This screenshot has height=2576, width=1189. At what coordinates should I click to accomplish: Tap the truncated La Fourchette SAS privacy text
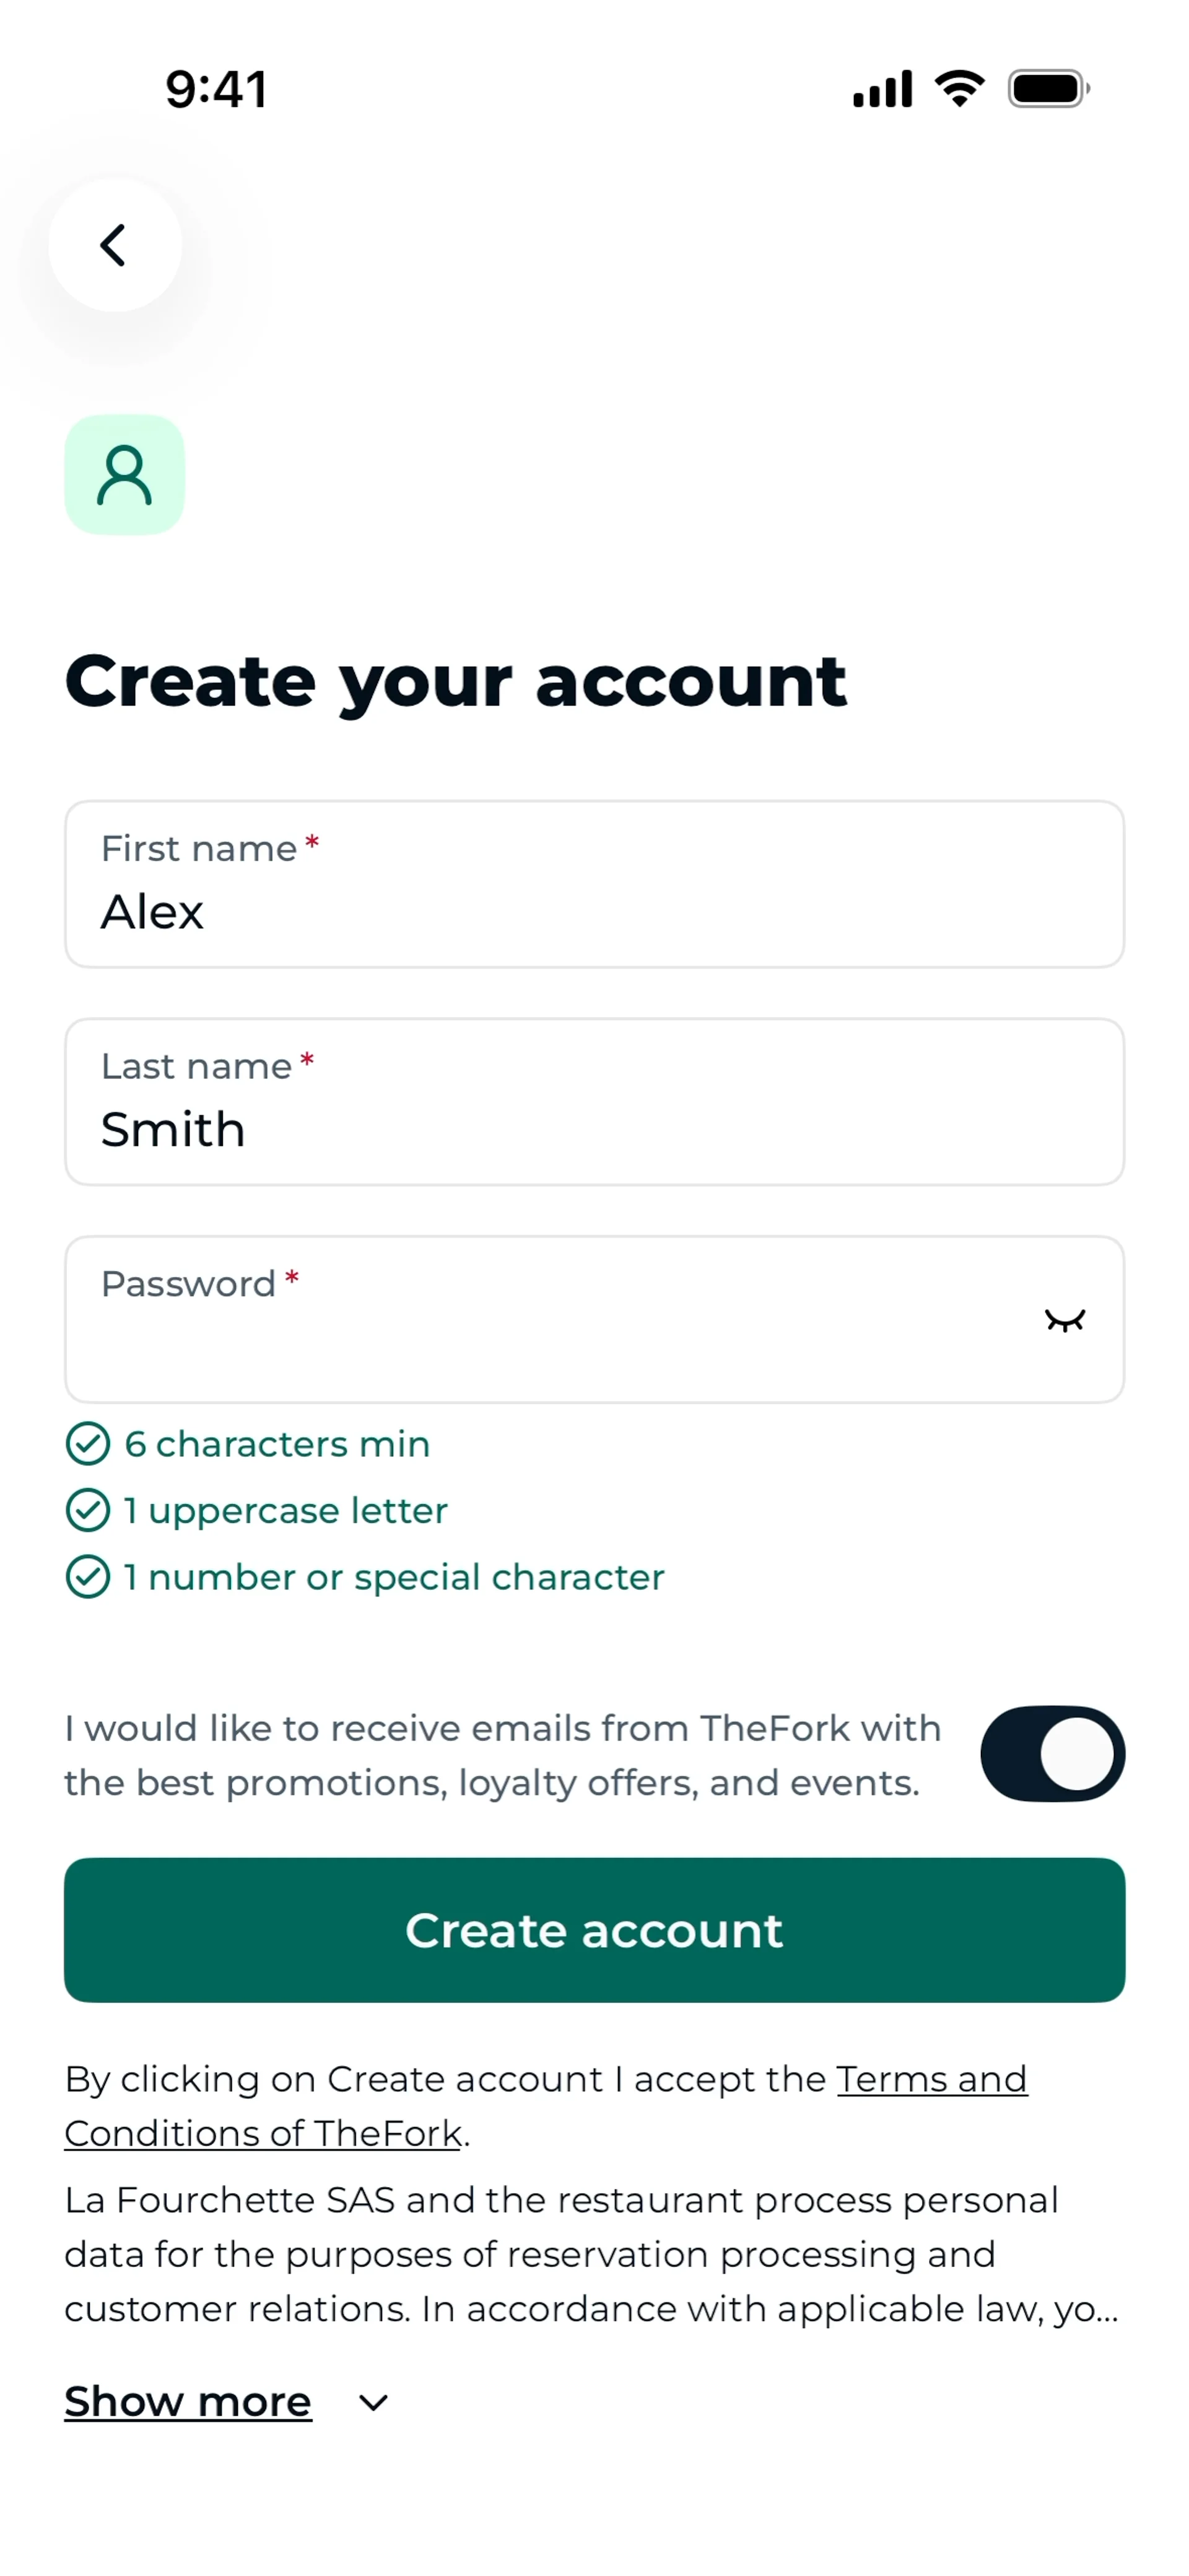(x=590, y=2254)
